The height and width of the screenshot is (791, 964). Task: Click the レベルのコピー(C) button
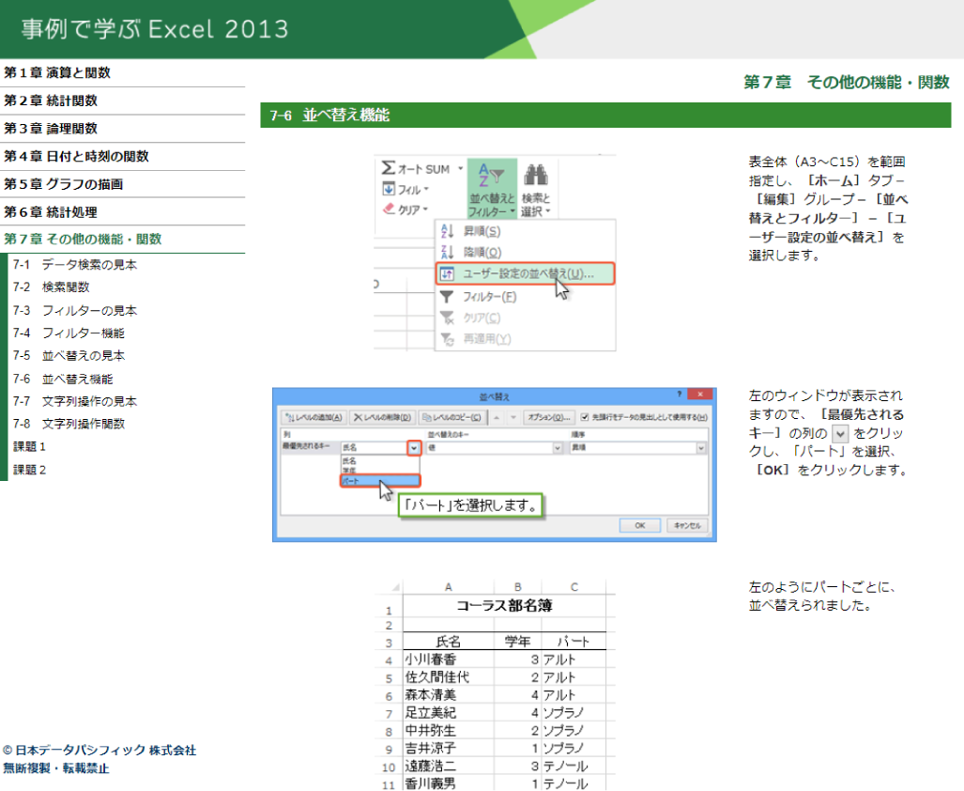[451, 418]
